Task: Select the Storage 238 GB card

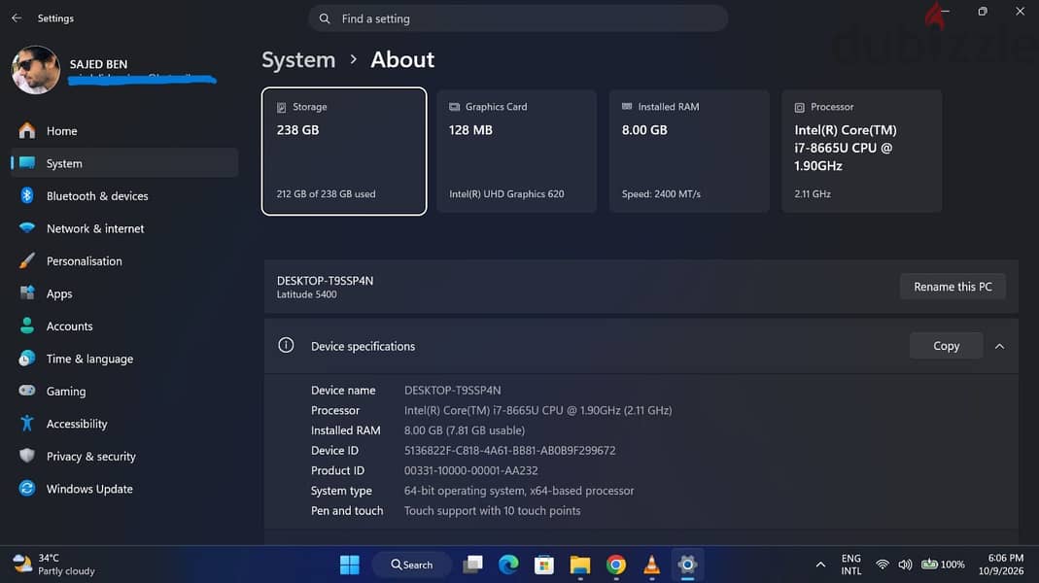Action: (344, 151)
